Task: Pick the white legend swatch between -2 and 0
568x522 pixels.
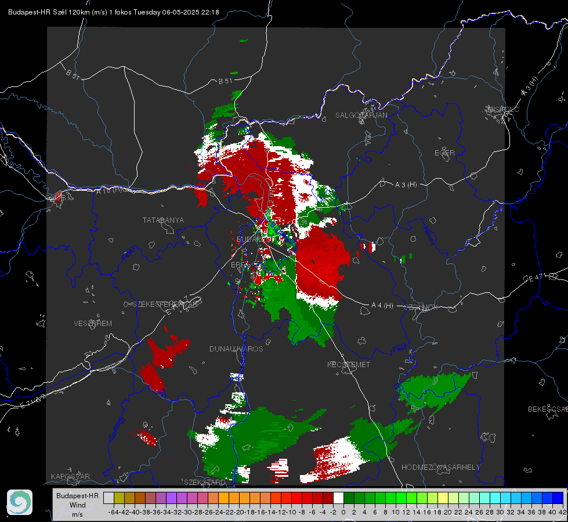Action: click(338, 498)
